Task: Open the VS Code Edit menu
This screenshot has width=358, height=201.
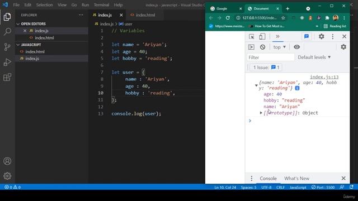Action: [27, 5]
